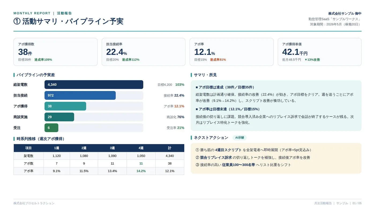This screenshot has height=210, width=375.
Task: Click the 目標4,200 103% label
Action: pos(171,85)
